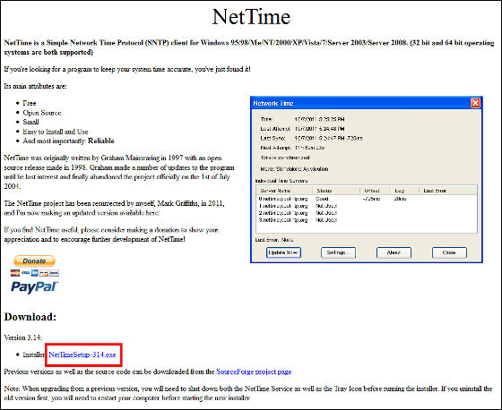Click the Time is synchronized text
This screenshot has width=502, height=410.
[285, 158]
